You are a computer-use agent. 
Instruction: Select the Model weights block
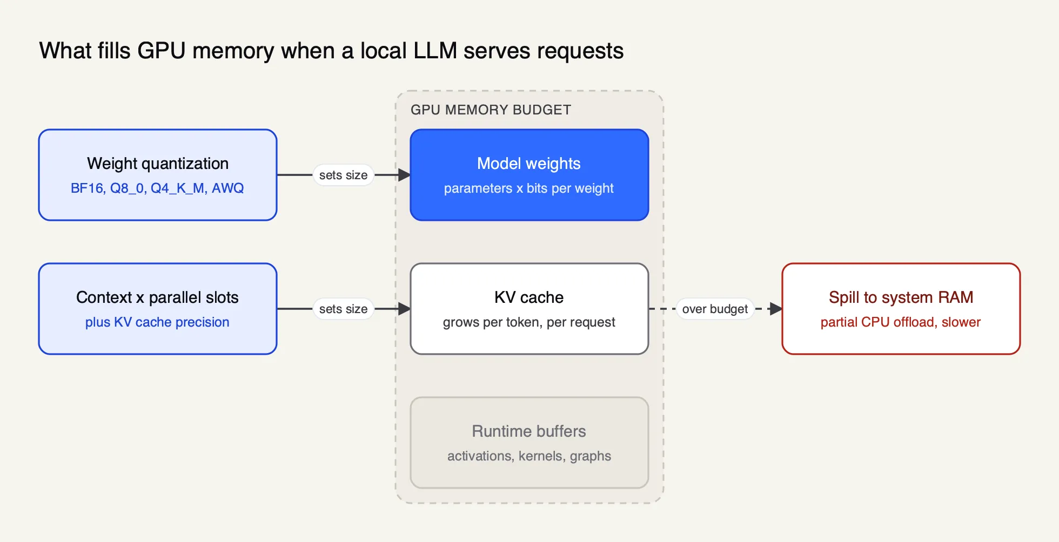coord(529,175)
